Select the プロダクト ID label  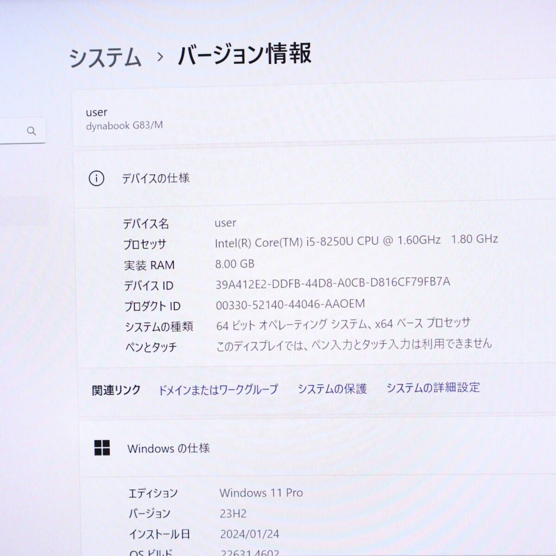tap(152, 306)
